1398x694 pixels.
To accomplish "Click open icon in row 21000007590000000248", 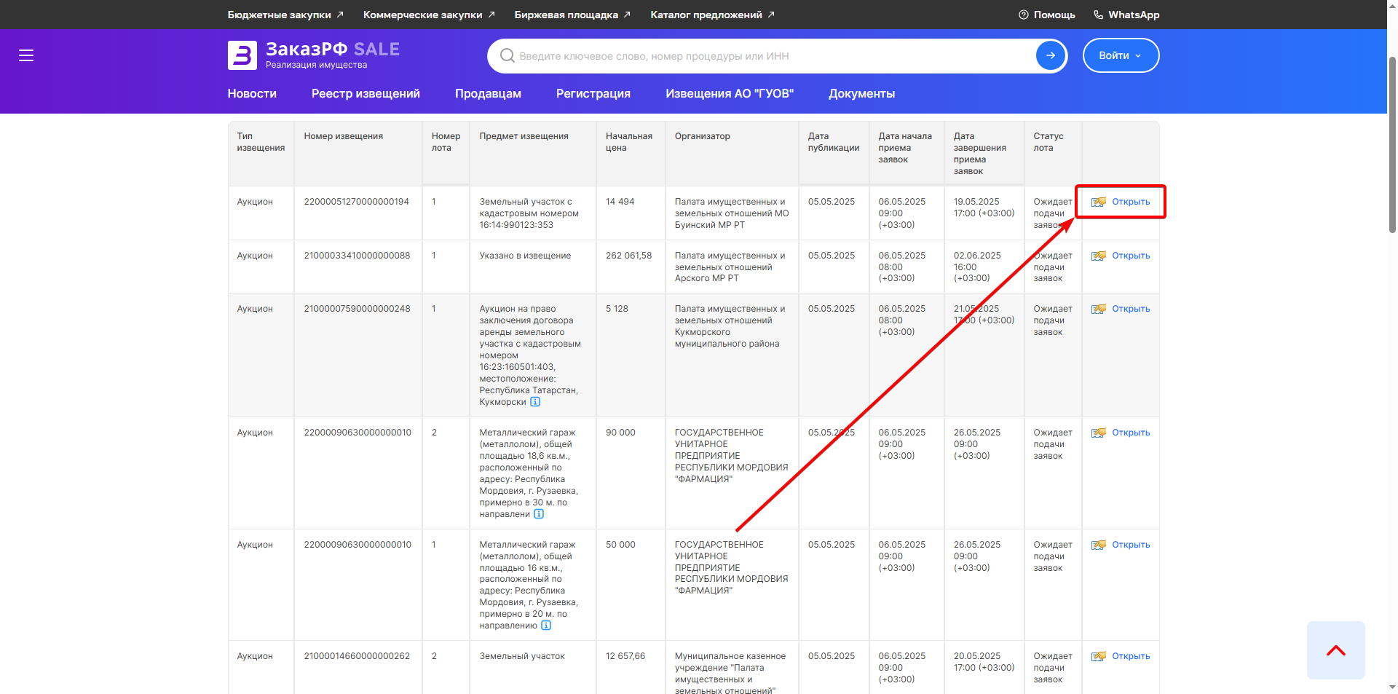I will tap(1099, 309).
